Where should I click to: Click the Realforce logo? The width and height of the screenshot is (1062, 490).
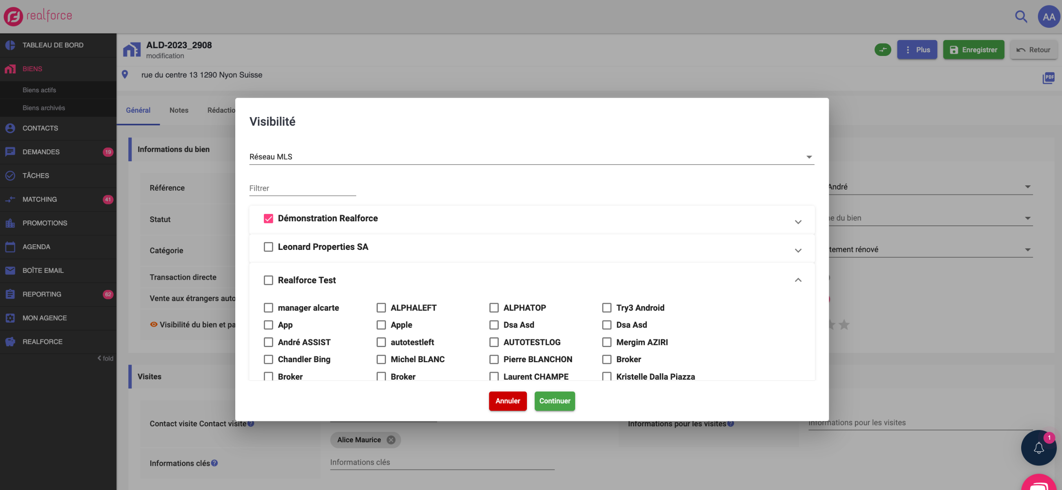pyautogui.click(x=38, y=16)
